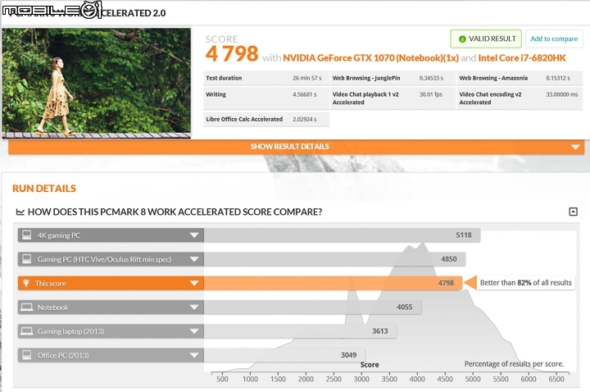The image size is (590, 392).
Task: Click the woman walking benchmark thumbnail
Action: coord(97,83)
